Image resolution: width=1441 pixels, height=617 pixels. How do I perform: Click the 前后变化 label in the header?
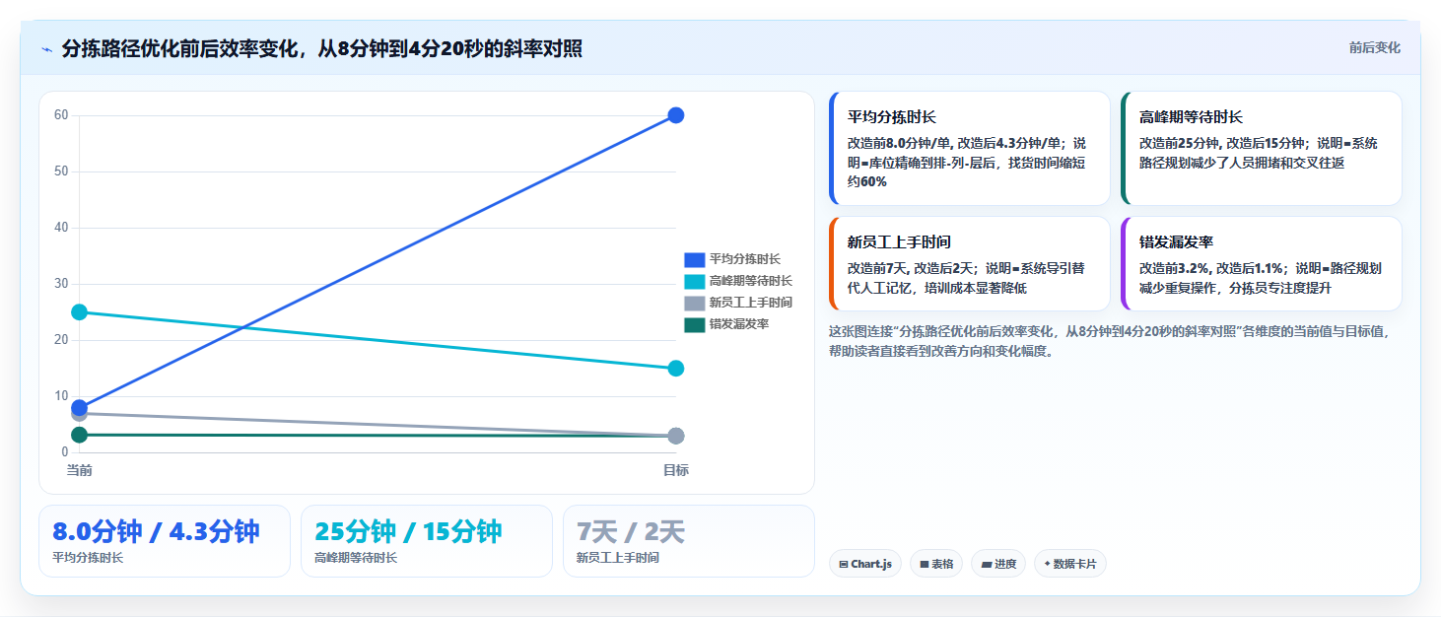[x=1374, y=48]
